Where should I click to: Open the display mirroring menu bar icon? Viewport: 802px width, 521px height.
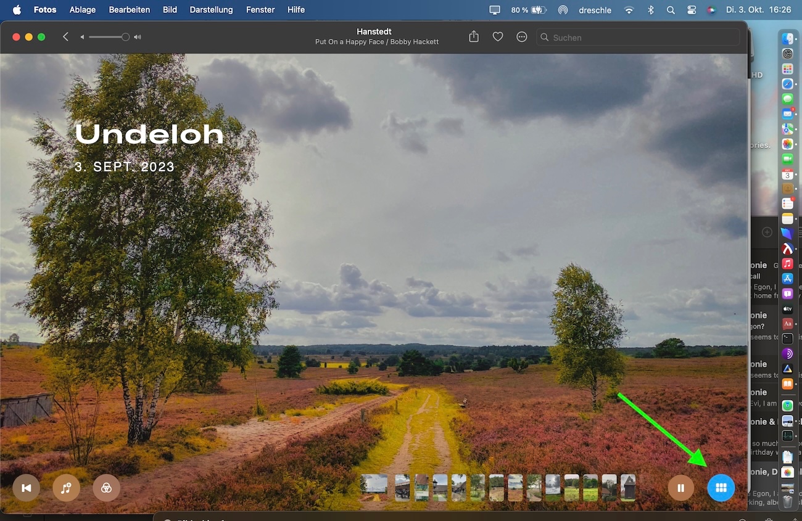point(495,10)
